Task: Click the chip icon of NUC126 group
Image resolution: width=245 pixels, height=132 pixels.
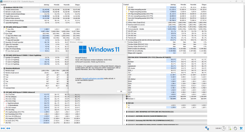Action: point(127,103)
